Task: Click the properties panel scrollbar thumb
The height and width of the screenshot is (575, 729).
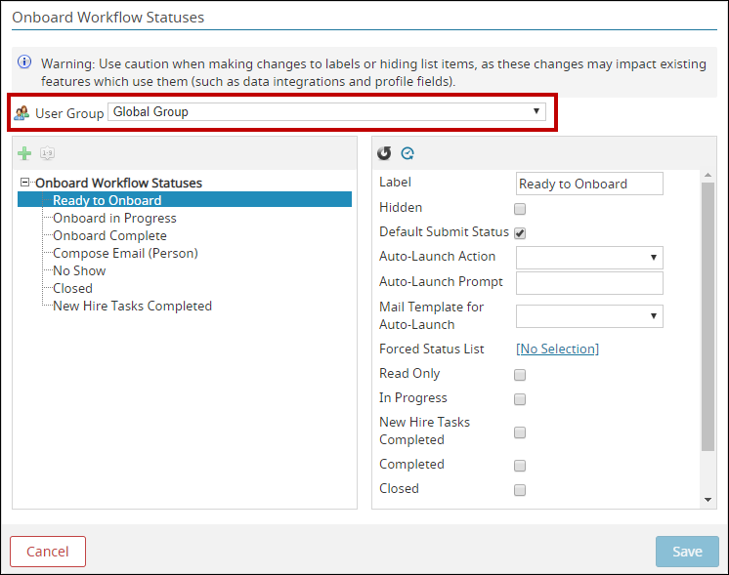Action: [x=708, y=316]
